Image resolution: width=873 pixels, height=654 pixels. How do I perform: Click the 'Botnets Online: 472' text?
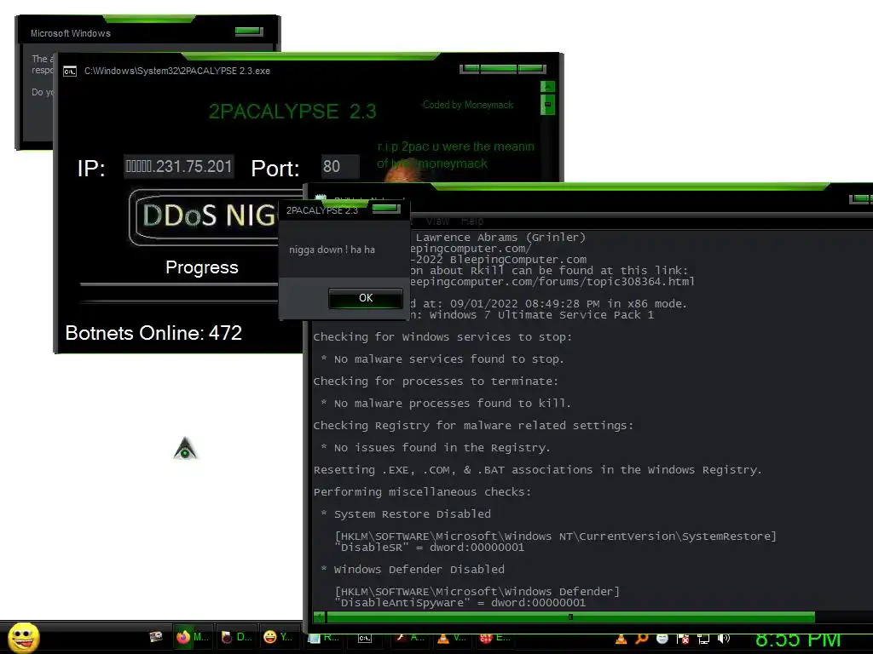pos(153,333)
